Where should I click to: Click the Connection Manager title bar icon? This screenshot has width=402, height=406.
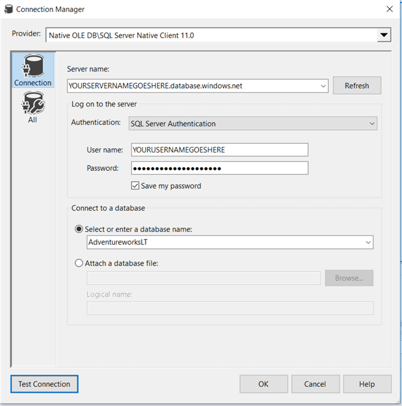pyautogui.click(x=9, y=9)
